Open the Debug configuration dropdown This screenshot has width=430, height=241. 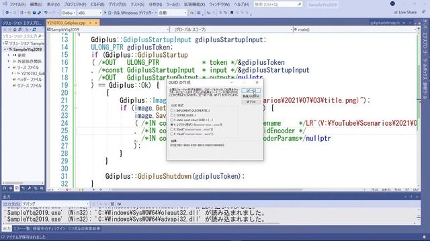[x=69, y=13]
